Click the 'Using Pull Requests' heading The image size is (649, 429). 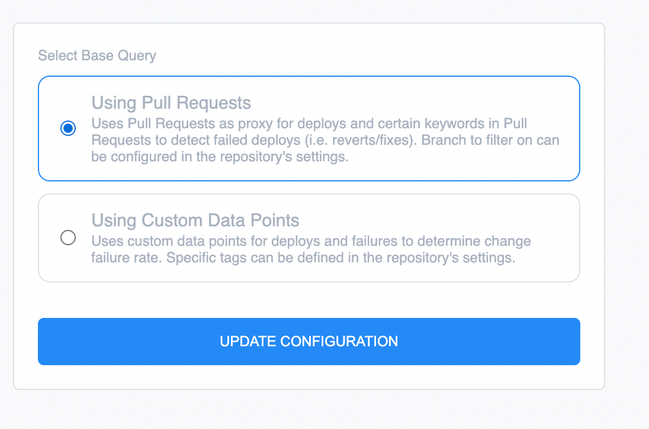pos(171,103)
